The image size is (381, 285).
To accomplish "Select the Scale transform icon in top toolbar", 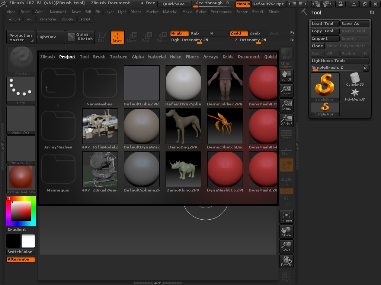I will [147, 37].
